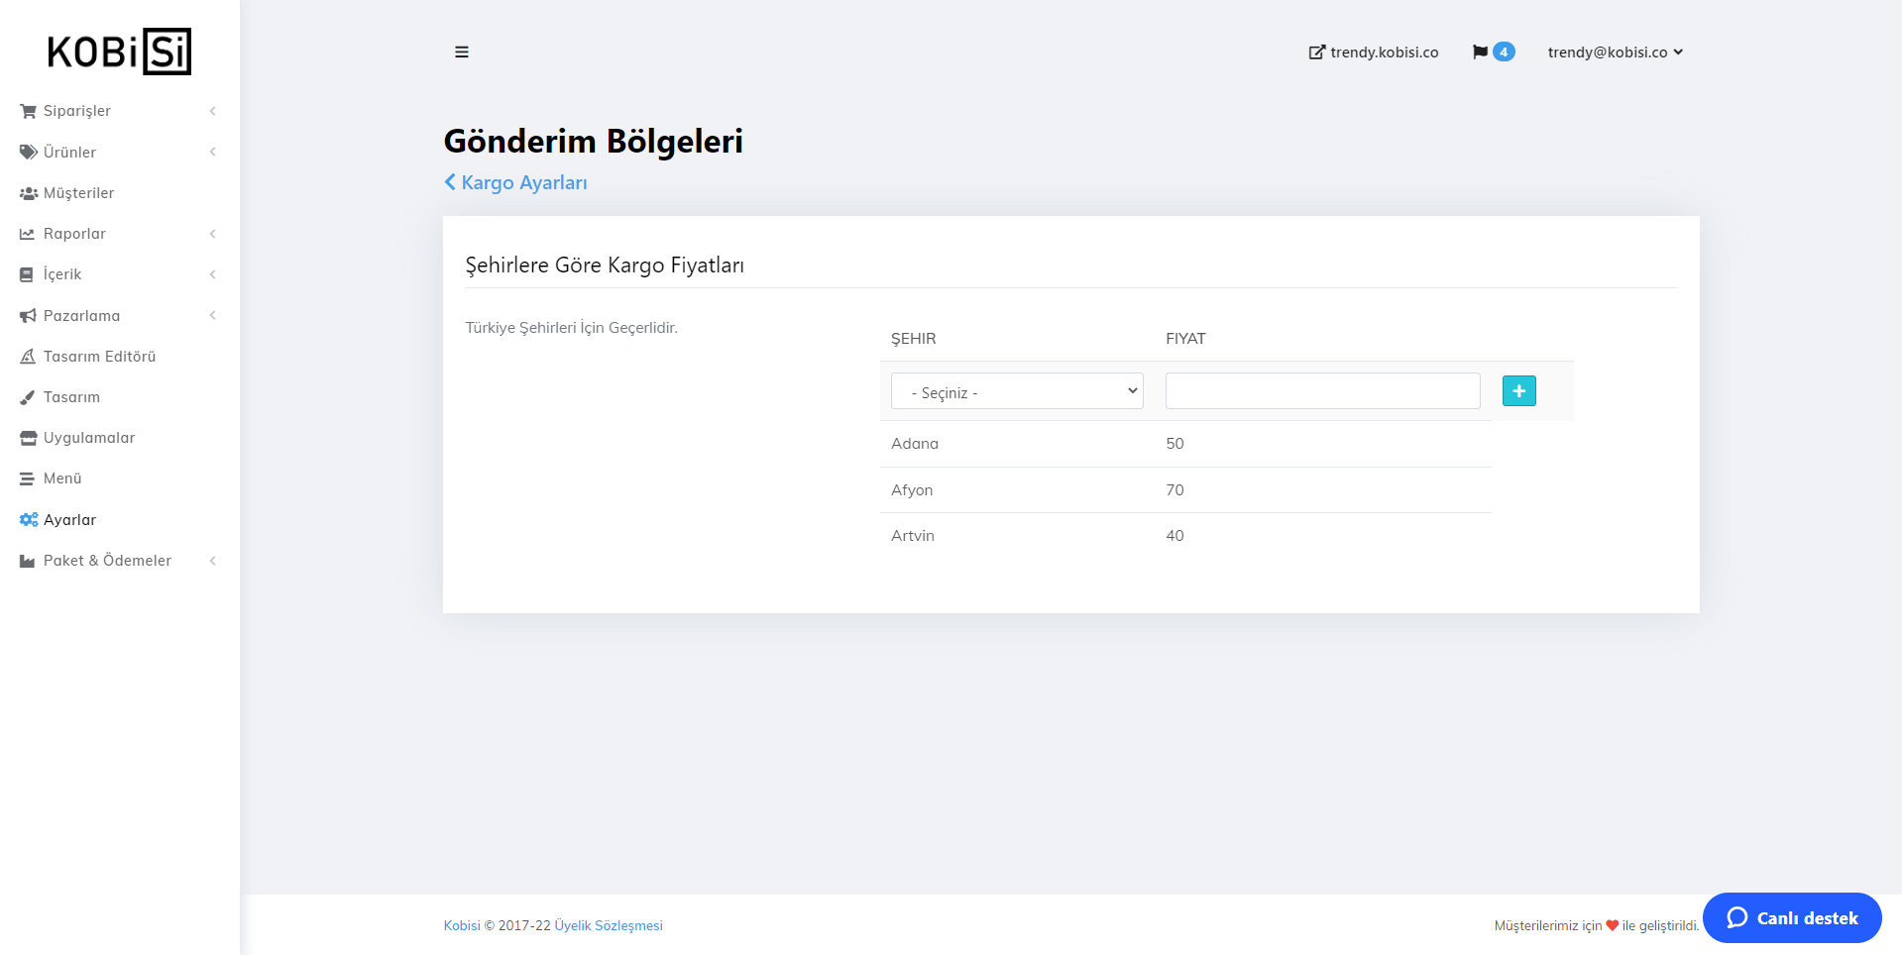1902x955 pixels.
Task: Click the Ürünler tags icon
Action: (x=28, y=152)
